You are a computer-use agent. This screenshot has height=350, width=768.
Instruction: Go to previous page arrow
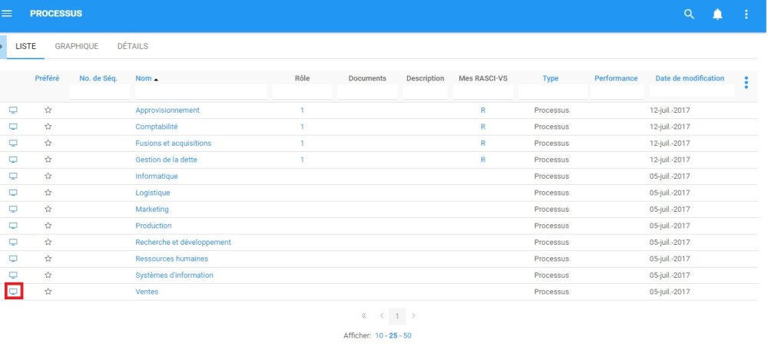pos(382,315)
